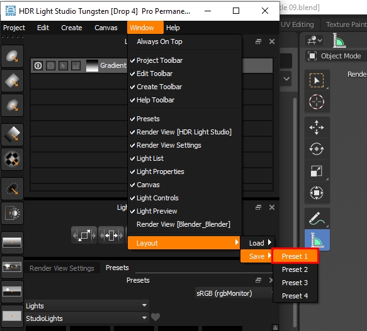Open the Project menu
This screenshot has height=331, width=367.
point(14,28)
